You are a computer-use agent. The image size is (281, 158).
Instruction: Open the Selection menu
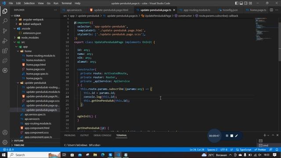29,3
